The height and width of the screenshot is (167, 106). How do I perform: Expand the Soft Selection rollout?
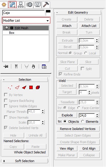pyautogui.click(x=25, y=161)
